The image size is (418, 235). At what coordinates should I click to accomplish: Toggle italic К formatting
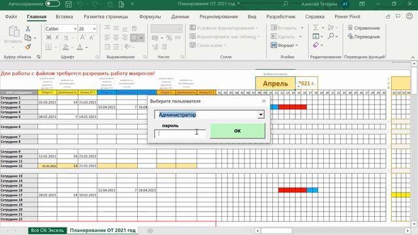click(57, 38)
